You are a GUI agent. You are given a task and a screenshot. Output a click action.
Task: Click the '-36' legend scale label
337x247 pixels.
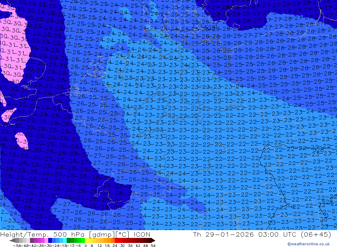point(40,246)
